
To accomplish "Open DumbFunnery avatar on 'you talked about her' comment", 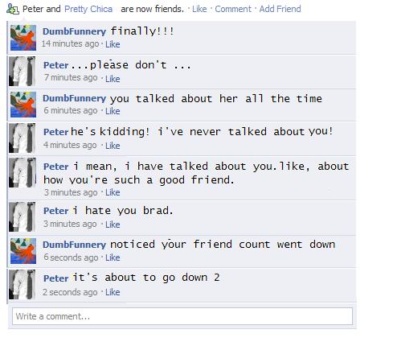I will (23, 105).
